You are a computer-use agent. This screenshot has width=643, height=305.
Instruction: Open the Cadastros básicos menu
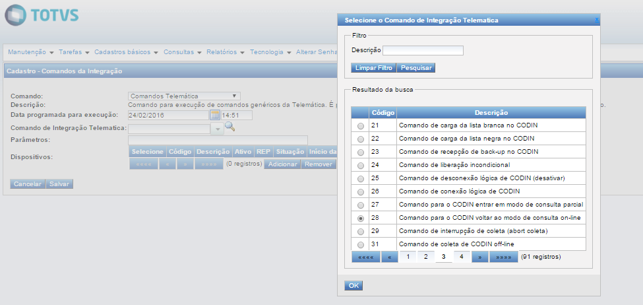pyautogui.click(x=127, y=52)
